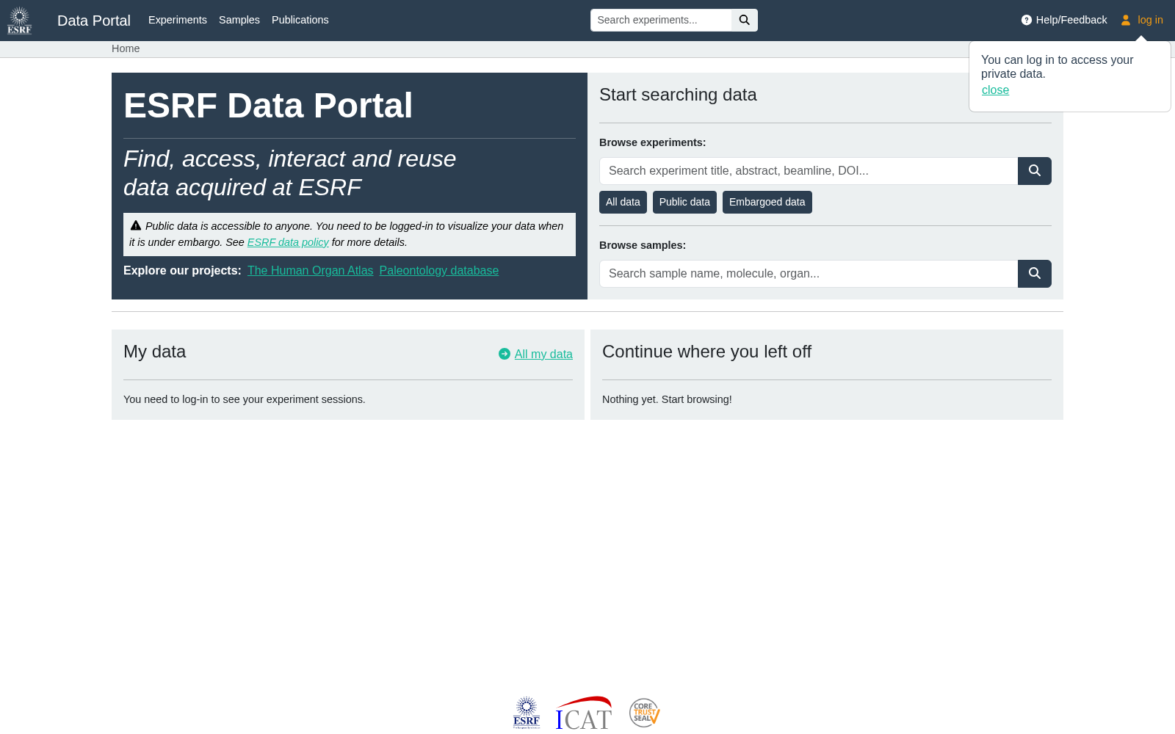
Task: Click the 'My data' heading
Action: click(x=154, y=352)
